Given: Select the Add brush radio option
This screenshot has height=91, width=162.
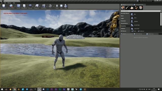Looking at the screenshot, I should (133, 31).
